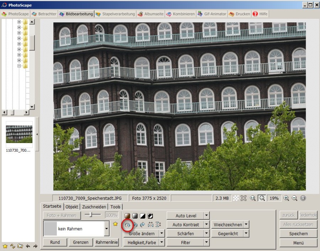Open the Menü button
The image size is (320, 251).
tap(298, 242)
